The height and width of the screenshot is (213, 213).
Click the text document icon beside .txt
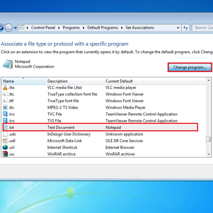pos(5,127)
